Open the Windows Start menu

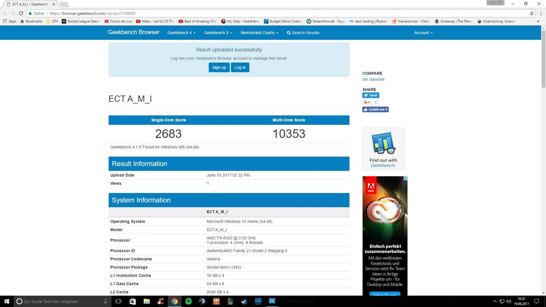click(6, 301)
